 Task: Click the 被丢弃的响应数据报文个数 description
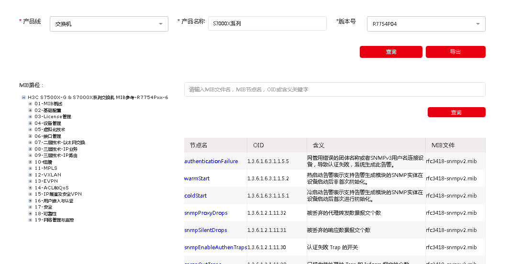[x=339, y=230]
